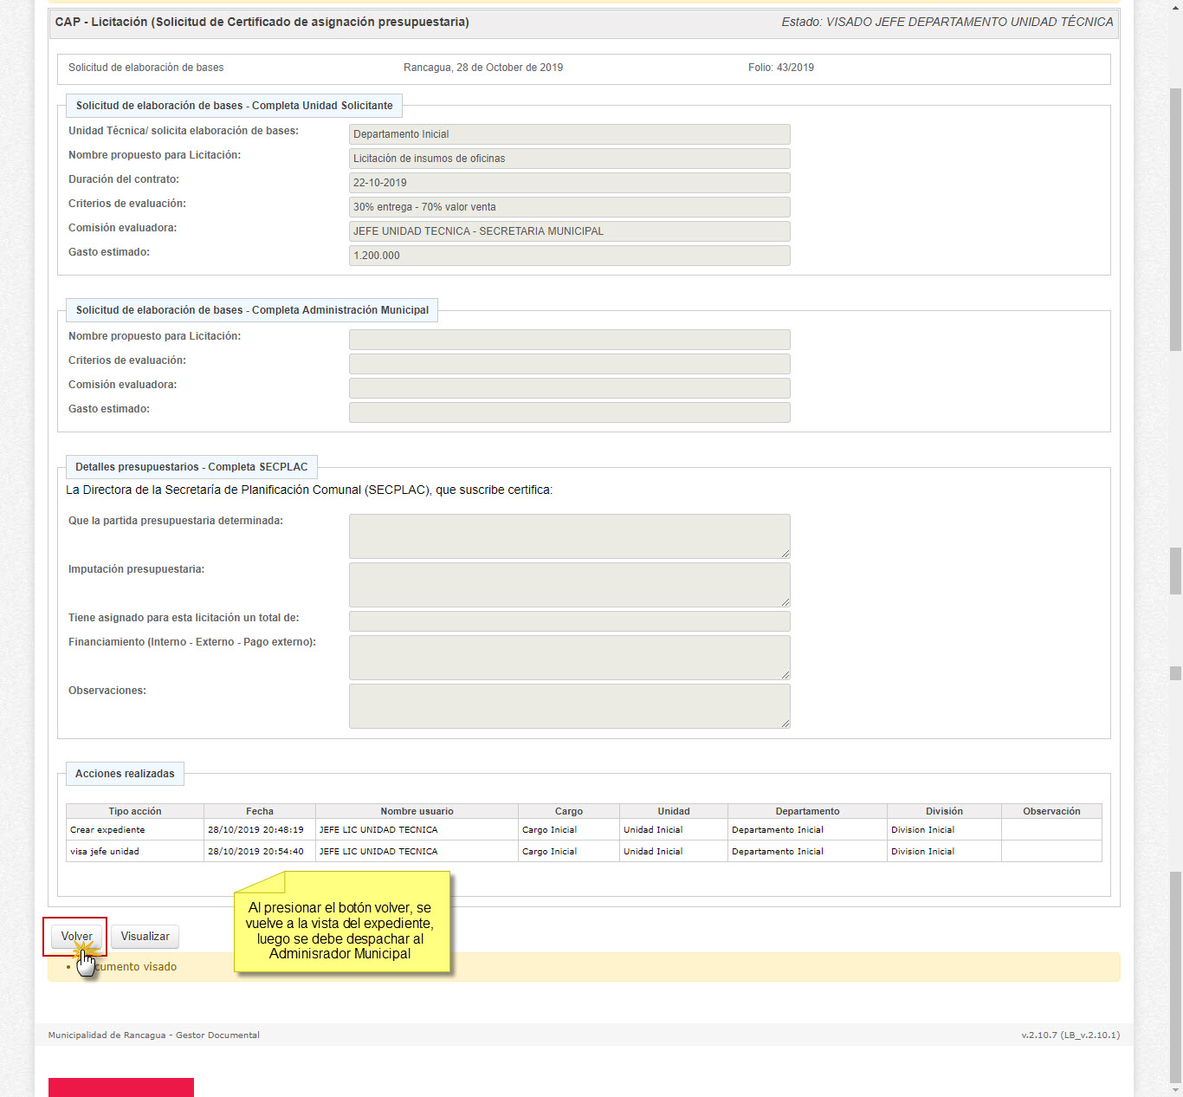1183x1097 pixels.
Task: Click the Observaciones textarea
Action: [x=570, y=706]
